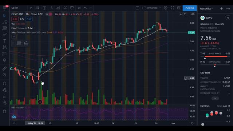Screen dimensions: 233x131
Task: Click the down-arrow icon above the price scale
Action: (x=181, y=14)
